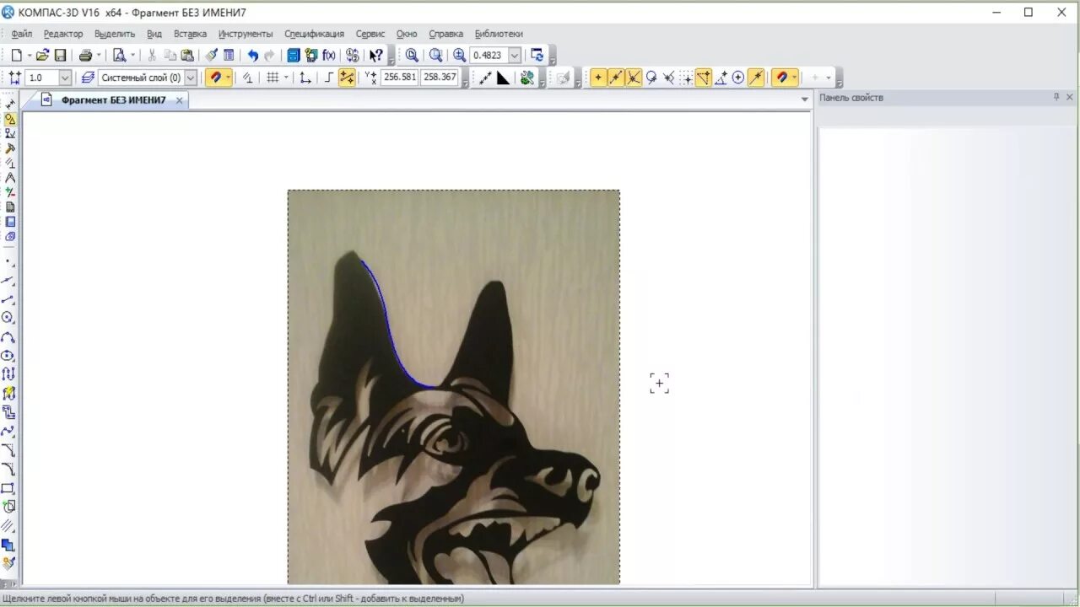Select the Rectangle tool in left toolbar
Screen dimensions: 1080x607
pos(9,488)
